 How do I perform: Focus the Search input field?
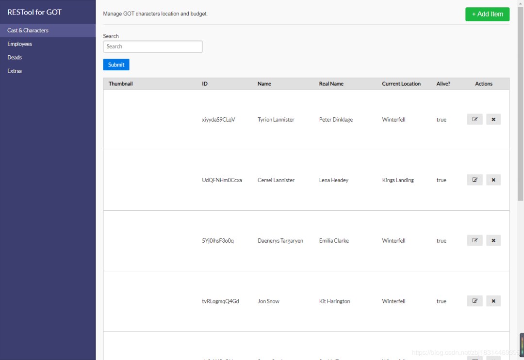(x=153, y=47)
